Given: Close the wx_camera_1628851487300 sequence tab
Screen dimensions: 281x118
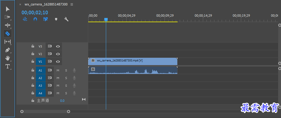Looking at the screenshot, I should click(x=20, y=5).
